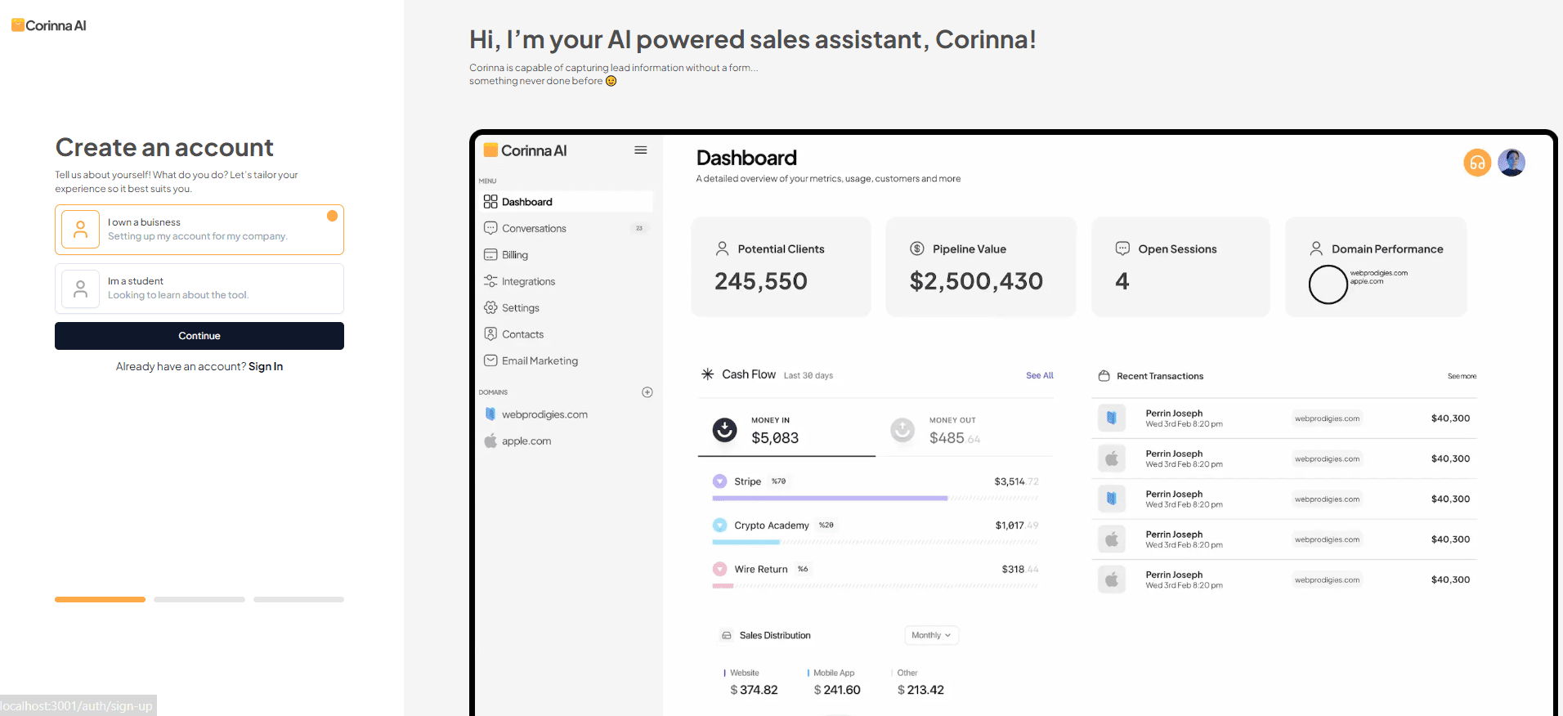The image size is (1563, 716).
Task: Click the Corinna AI logo at top left
Action: [x=48, y=25]
